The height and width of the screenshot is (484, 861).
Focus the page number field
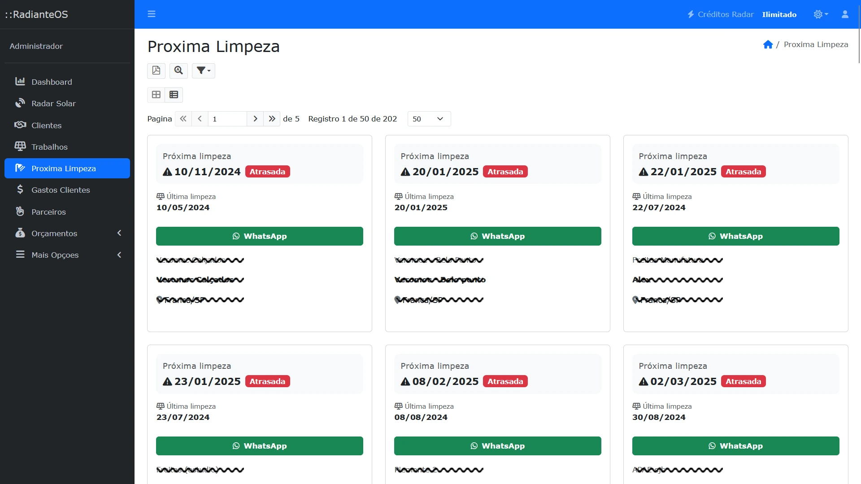coord(228,119)
